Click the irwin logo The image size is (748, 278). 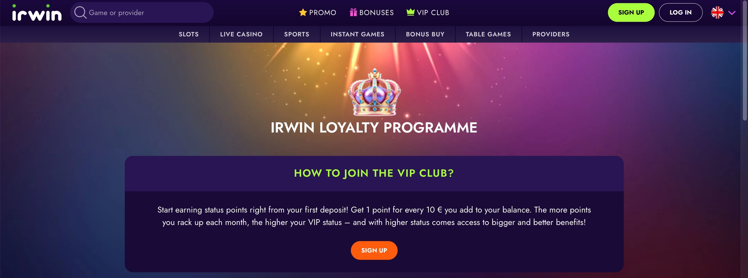tap(37, 12)
